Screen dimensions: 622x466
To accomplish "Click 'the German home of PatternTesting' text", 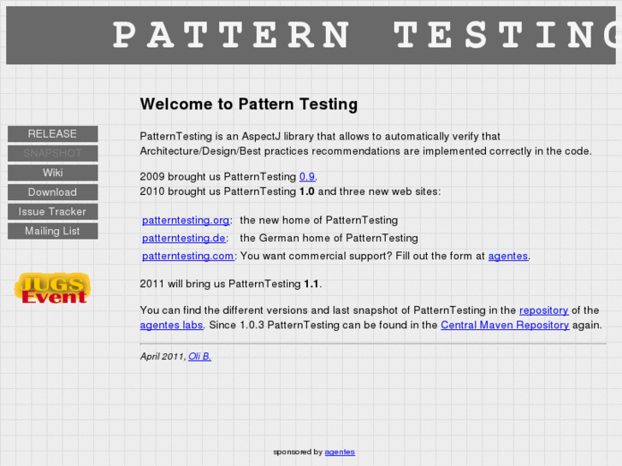I will 329,238.
